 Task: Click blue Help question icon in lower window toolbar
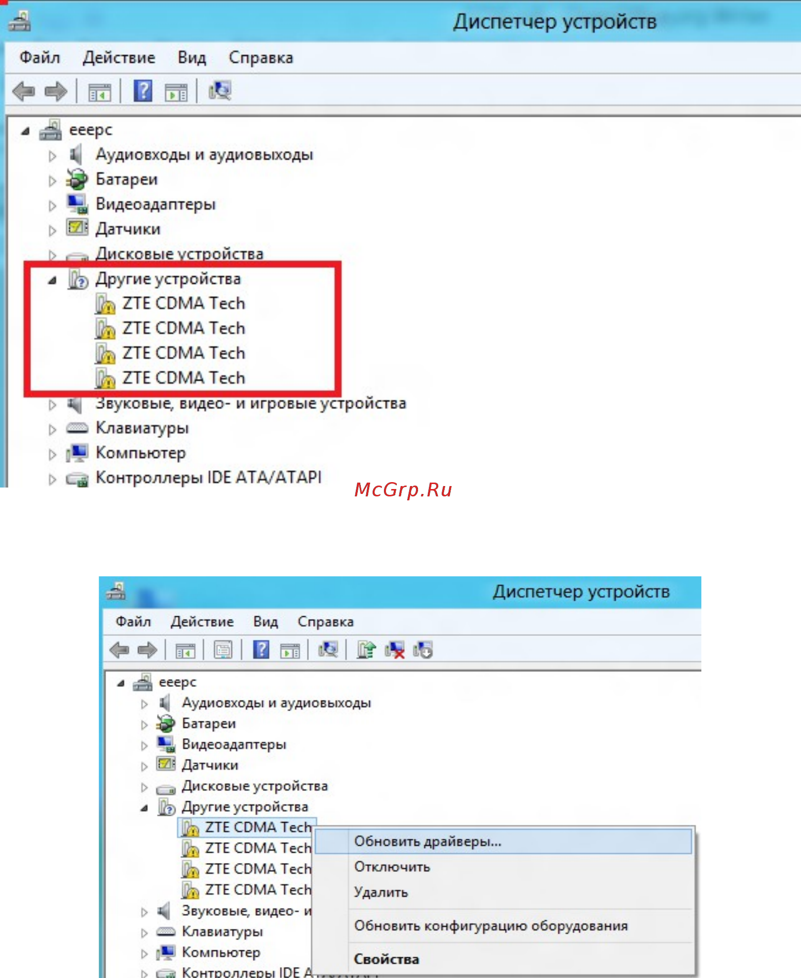(x=261, y=649)
